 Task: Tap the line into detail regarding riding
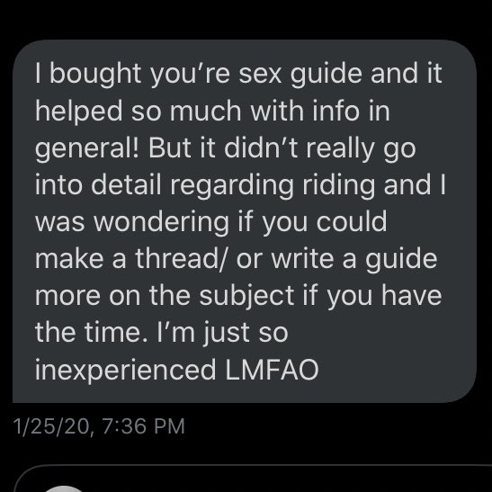[240, 185]
